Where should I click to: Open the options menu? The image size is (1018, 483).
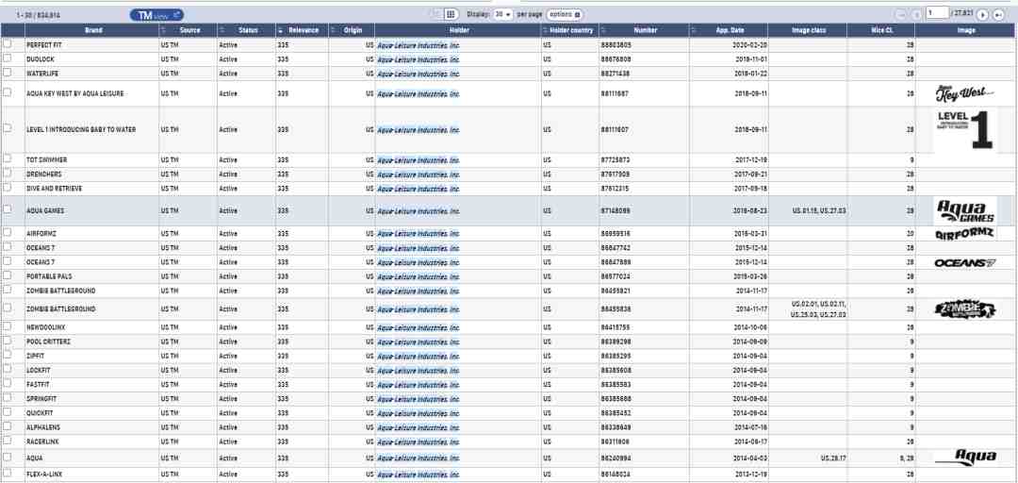565,14
